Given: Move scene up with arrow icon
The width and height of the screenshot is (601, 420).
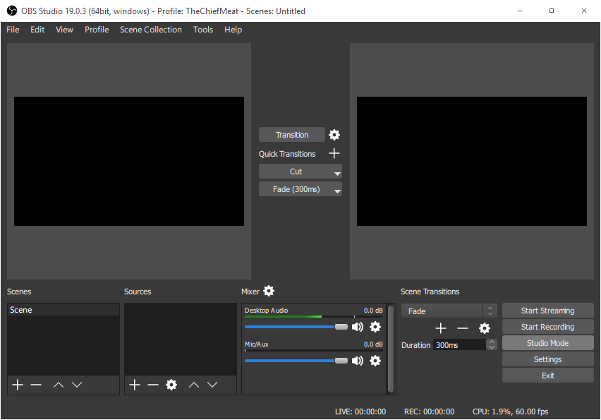Looking at the screenshot, I should click(59, 385).
